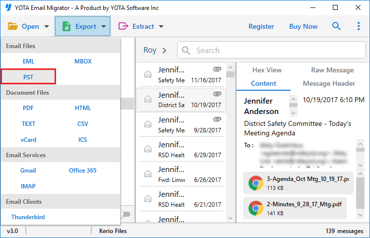The width and height of the screenshot is (370, 238).
Task: Open 3-Agenda_Oct Mtg_10_19_17 attachment
Action: click(298, 183)
